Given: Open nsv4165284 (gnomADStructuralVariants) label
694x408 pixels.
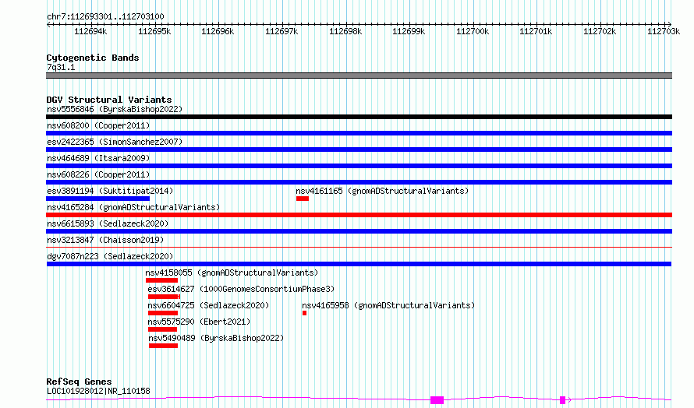Looking at the screenshot, I should point(133,207).
